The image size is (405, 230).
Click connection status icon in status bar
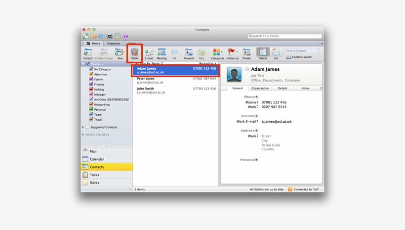[290, 189]
